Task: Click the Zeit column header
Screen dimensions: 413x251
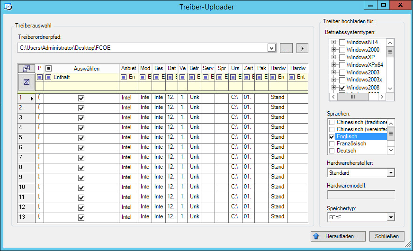Action: click(248, 69)
